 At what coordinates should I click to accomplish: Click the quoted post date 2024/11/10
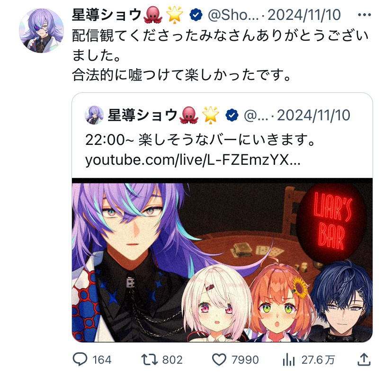313,115
